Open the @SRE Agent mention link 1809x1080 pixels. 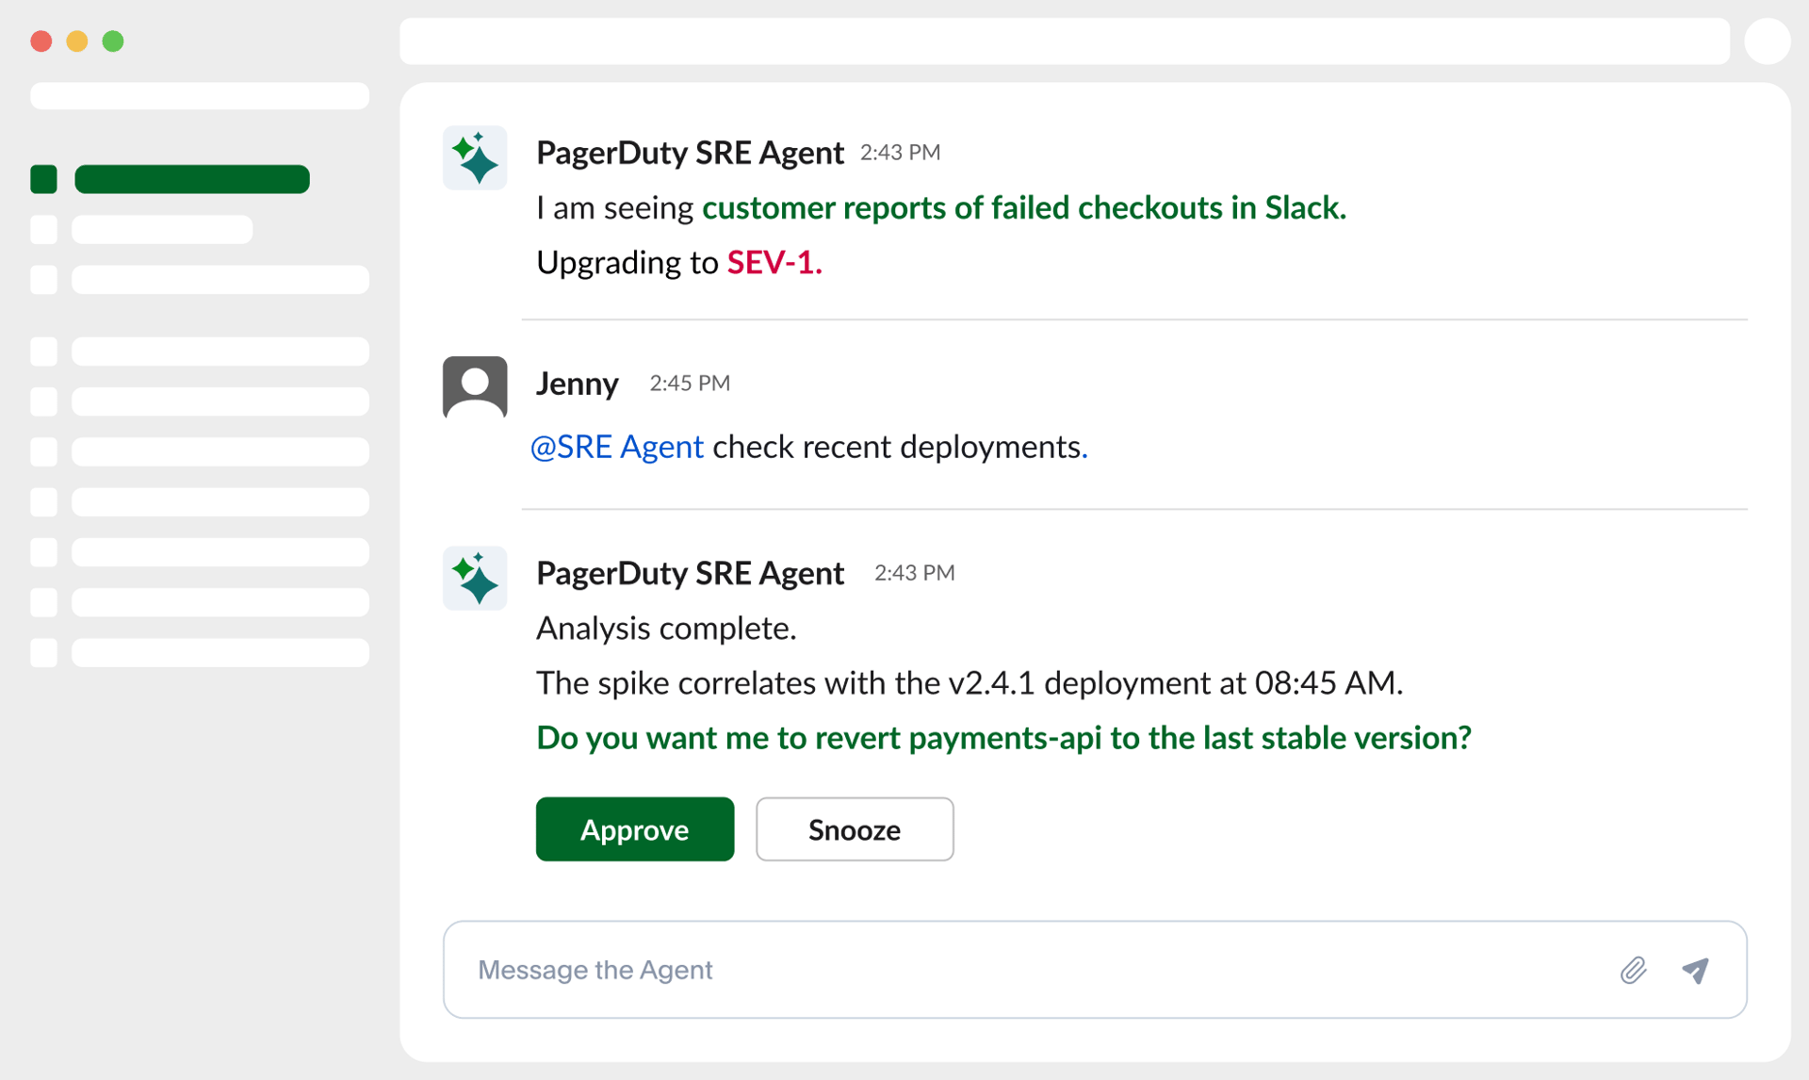pos(617,447)
